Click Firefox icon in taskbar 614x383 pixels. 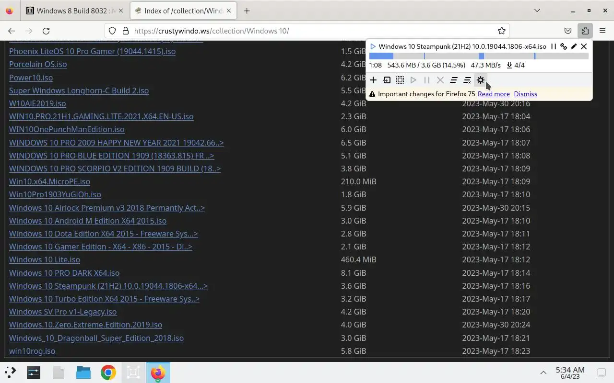158,372
